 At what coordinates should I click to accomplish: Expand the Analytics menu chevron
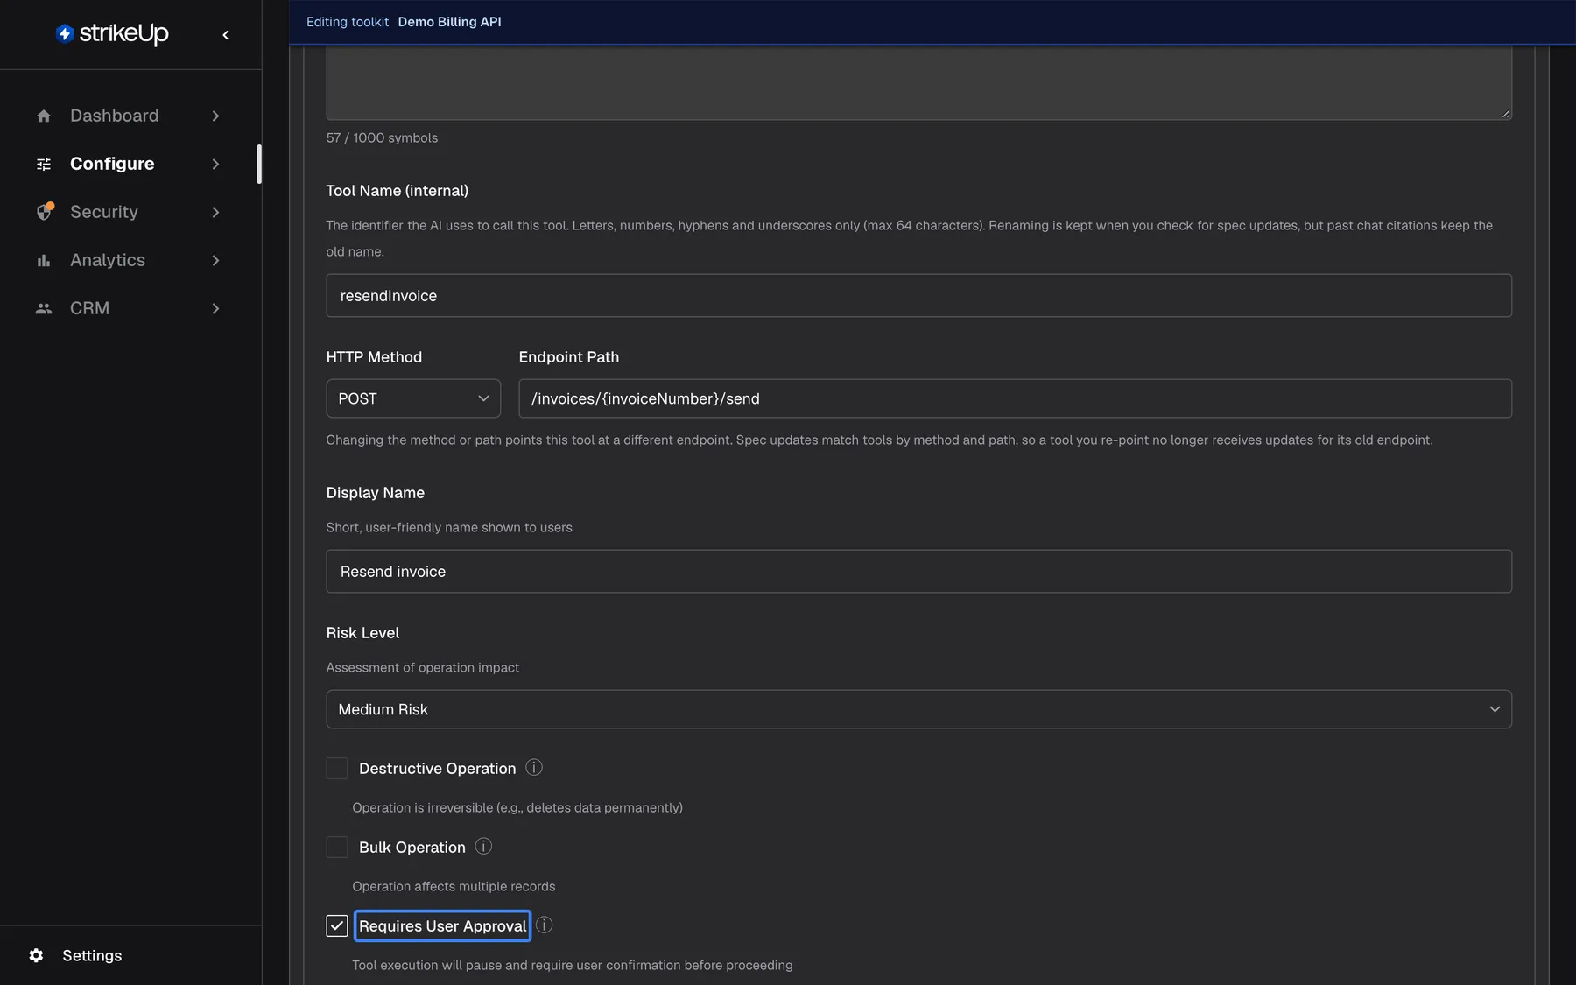pyautogui.click(x=215, y=260)
